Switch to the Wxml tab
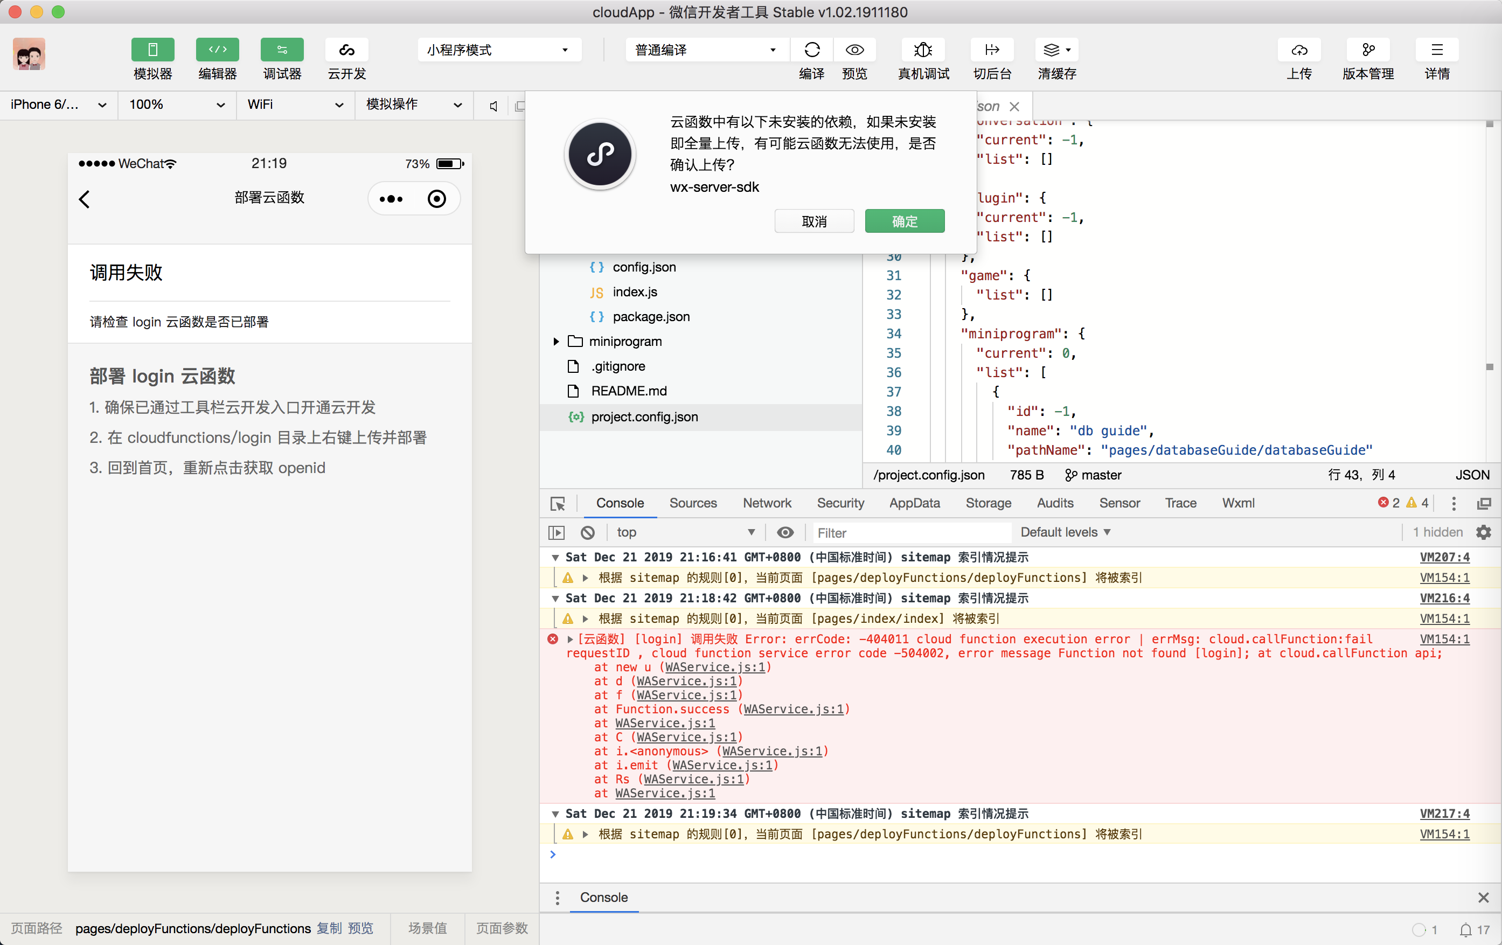 [x=1238, y=503]
